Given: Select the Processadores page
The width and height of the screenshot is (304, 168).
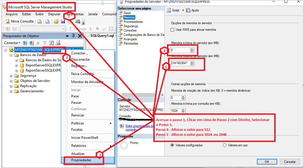Looking at the screenshot, I should (x=133, y=22).
